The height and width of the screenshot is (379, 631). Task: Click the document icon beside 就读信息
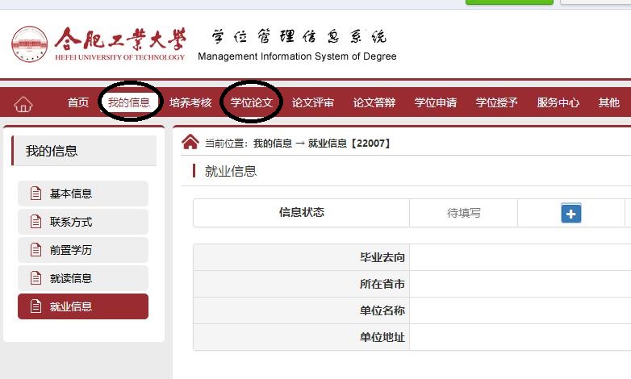35,278
